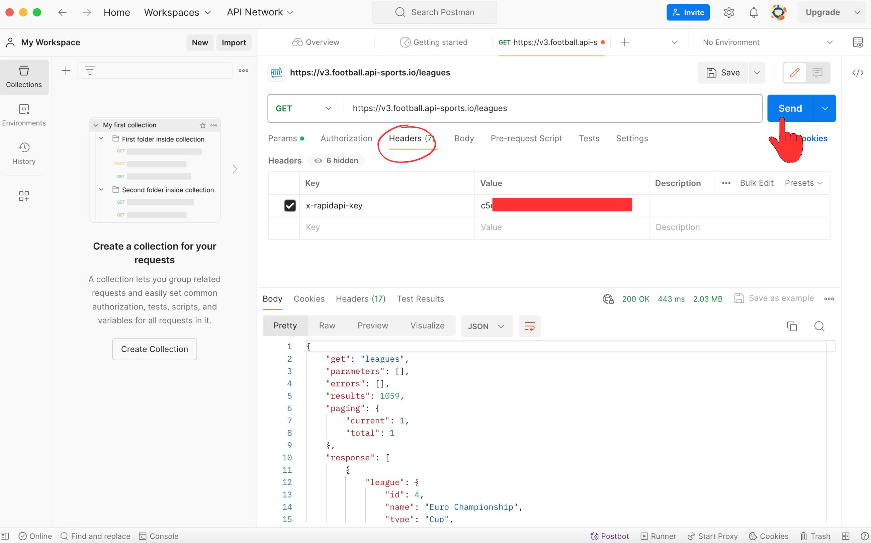Open help icon in status bar
Screen dimensions: 871x543
(x=865, y=536)
